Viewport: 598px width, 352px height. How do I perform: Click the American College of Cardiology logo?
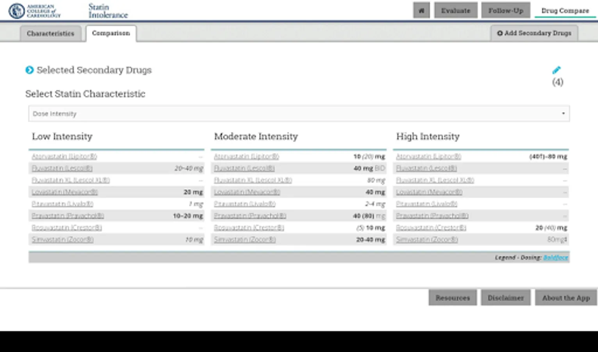pos(35,11)
